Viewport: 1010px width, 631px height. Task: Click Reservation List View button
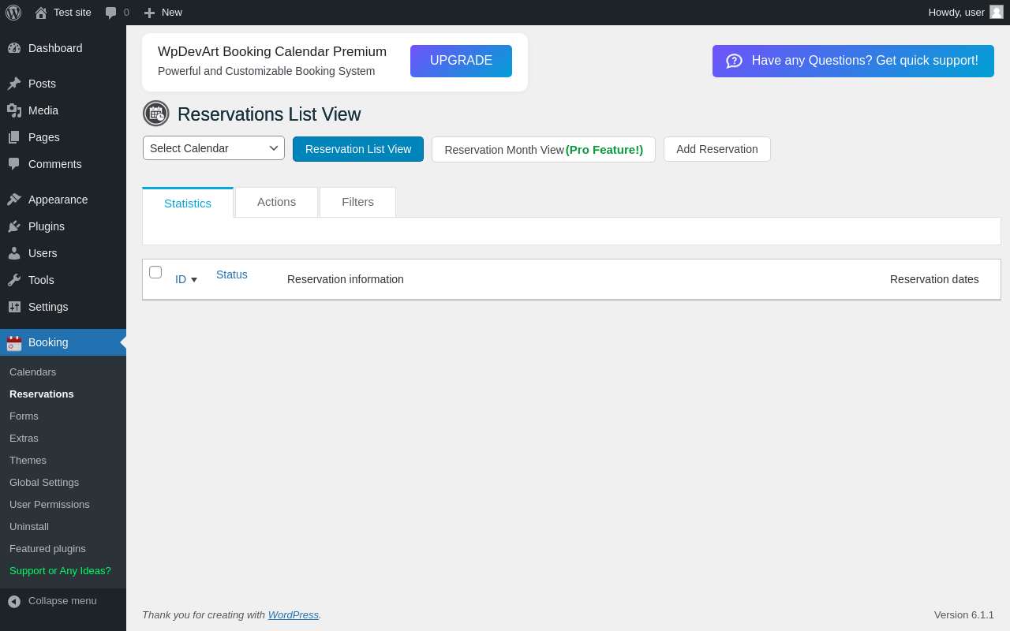click(358, 149)
